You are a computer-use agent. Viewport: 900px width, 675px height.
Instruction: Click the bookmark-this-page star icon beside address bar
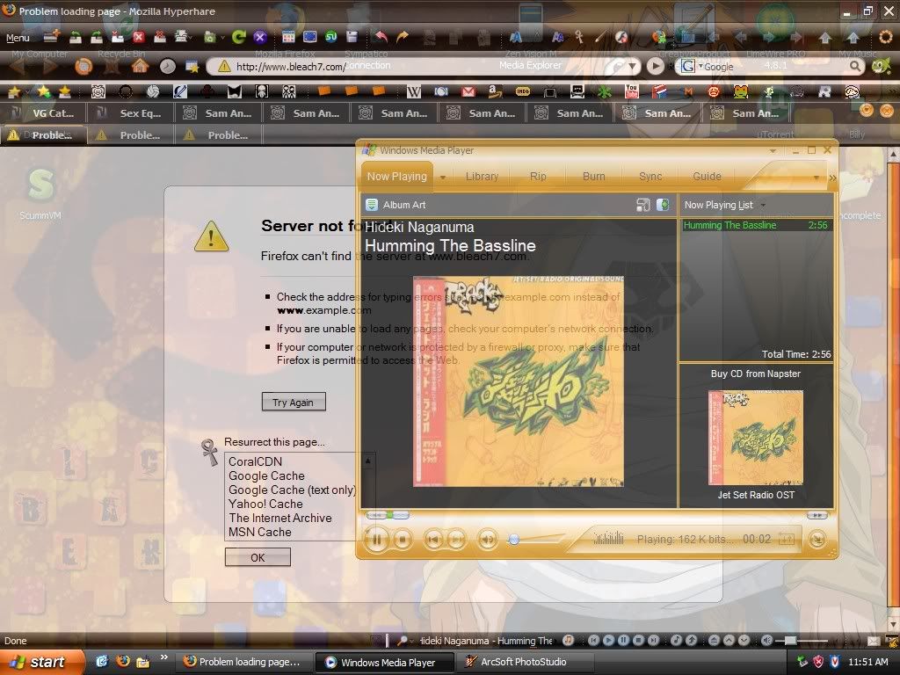pos(192,67)
